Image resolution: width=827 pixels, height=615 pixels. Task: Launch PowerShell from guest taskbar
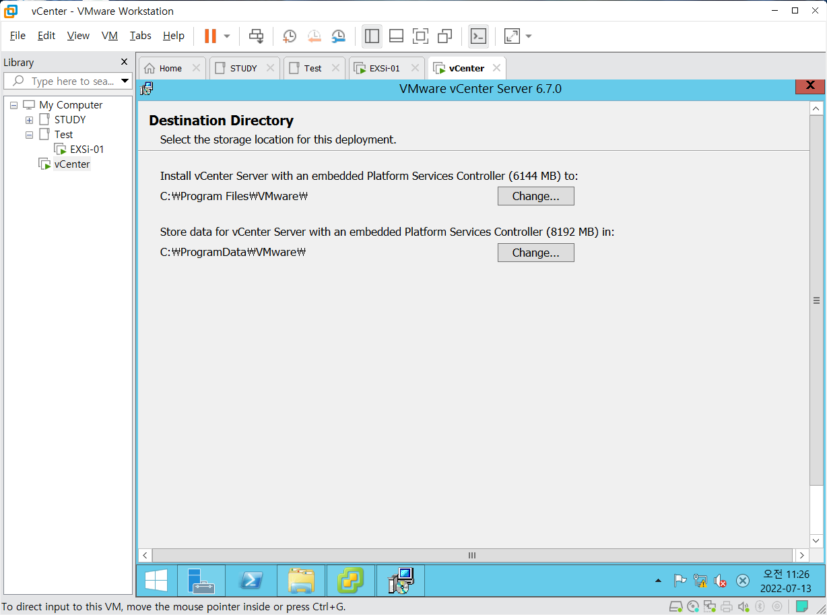click(251, 581)
